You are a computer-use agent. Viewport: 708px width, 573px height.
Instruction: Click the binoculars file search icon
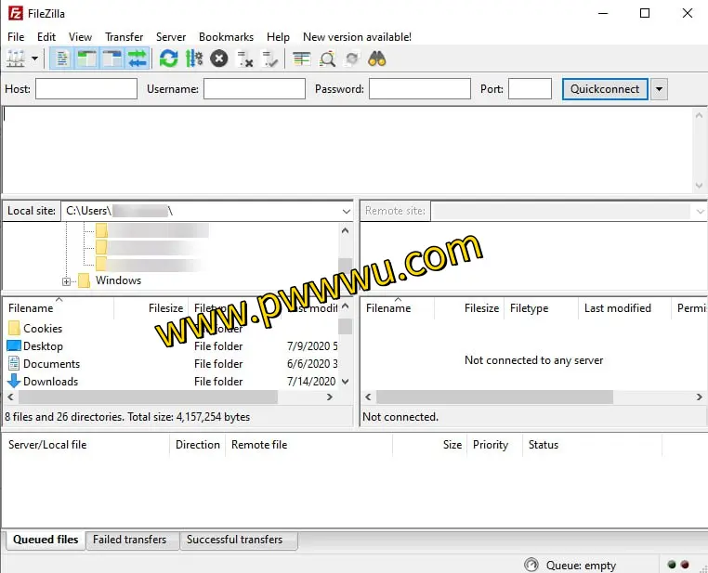[377, 59]
